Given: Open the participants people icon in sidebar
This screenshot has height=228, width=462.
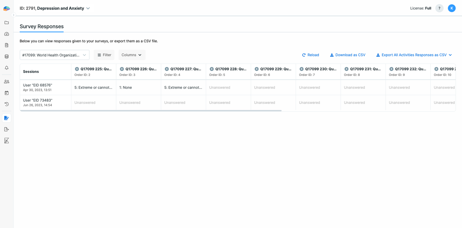Looking at the screenshot, I should tap(7, 82).
